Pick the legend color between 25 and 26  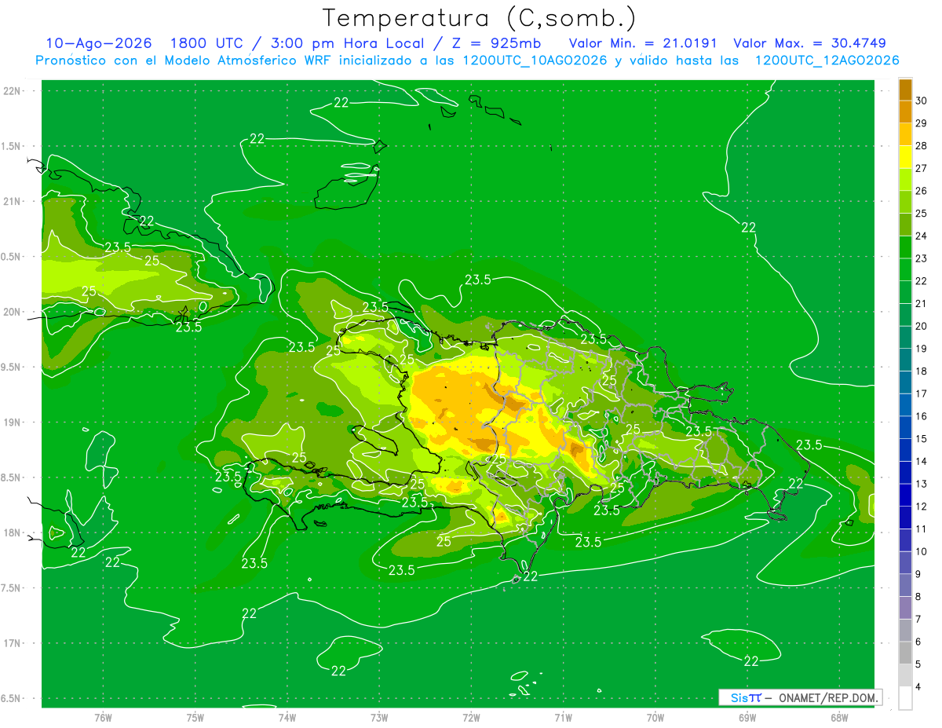[x=905, y=202]
